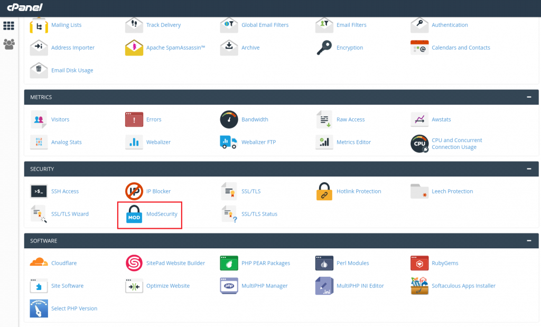Viewport: 541px width, 327px height.
Task: Open the Hotlink Protection padlock icon
Action: coord(324,191)
